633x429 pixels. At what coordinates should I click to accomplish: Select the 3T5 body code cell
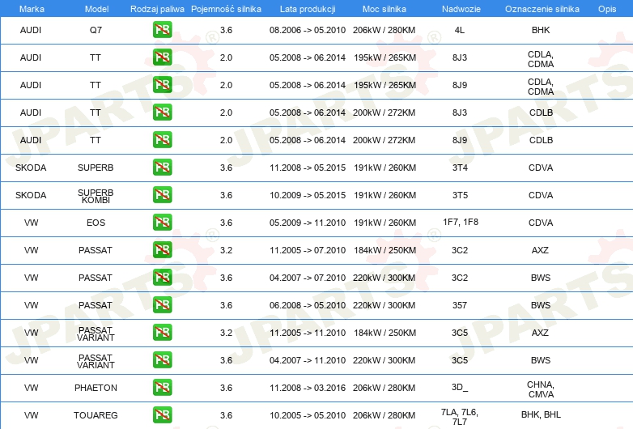[x=460, y=195]
